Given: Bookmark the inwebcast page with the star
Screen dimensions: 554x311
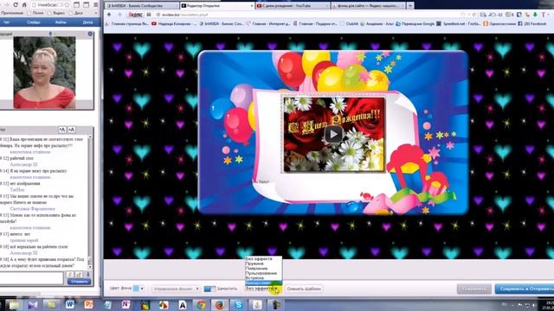Looking at the screenshot, I should 68,5.
